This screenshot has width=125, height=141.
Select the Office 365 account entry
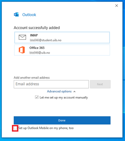[62, 50]
